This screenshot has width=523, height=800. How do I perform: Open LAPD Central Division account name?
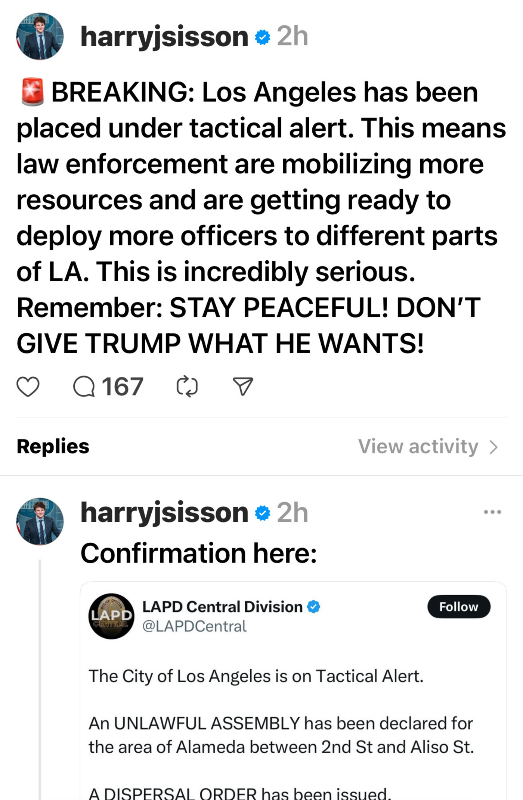point(222,607)
